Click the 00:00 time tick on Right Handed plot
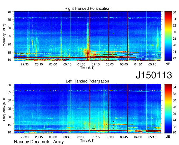 (53, 64)
